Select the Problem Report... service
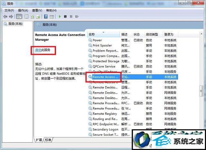This screenshot has height=150, width=206. (x=133, y=51)
